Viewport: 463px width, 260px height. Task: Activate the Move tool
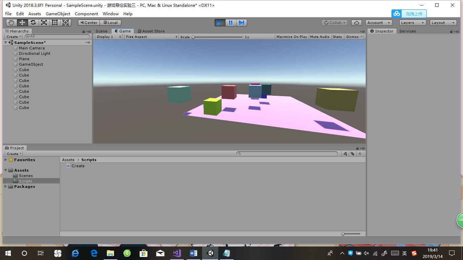[x=22, y=22]
